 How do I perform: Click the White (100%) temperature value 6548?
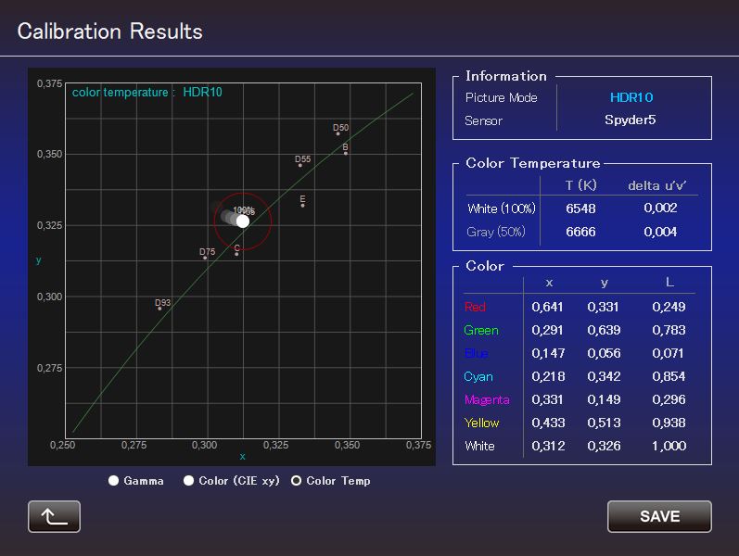click(x=580, y=208)
